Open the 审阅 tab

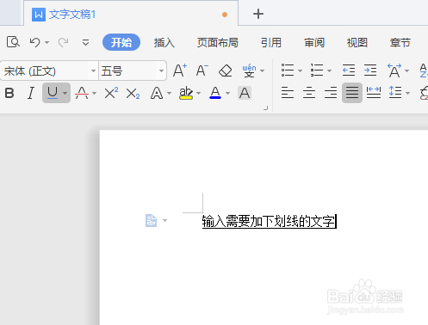314,43
